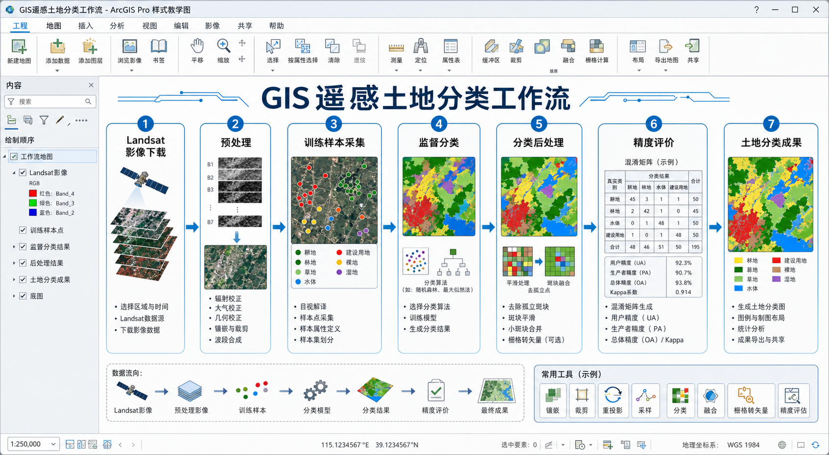Toggle Landsat影像 layer checkbox
The image size is (829, 455).
coord(23,172)
